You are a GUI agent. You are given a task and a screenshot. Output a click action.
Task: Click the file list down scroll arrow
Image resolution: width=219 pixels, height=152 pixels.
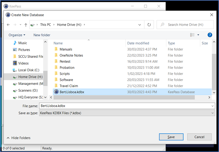point(214,92)
